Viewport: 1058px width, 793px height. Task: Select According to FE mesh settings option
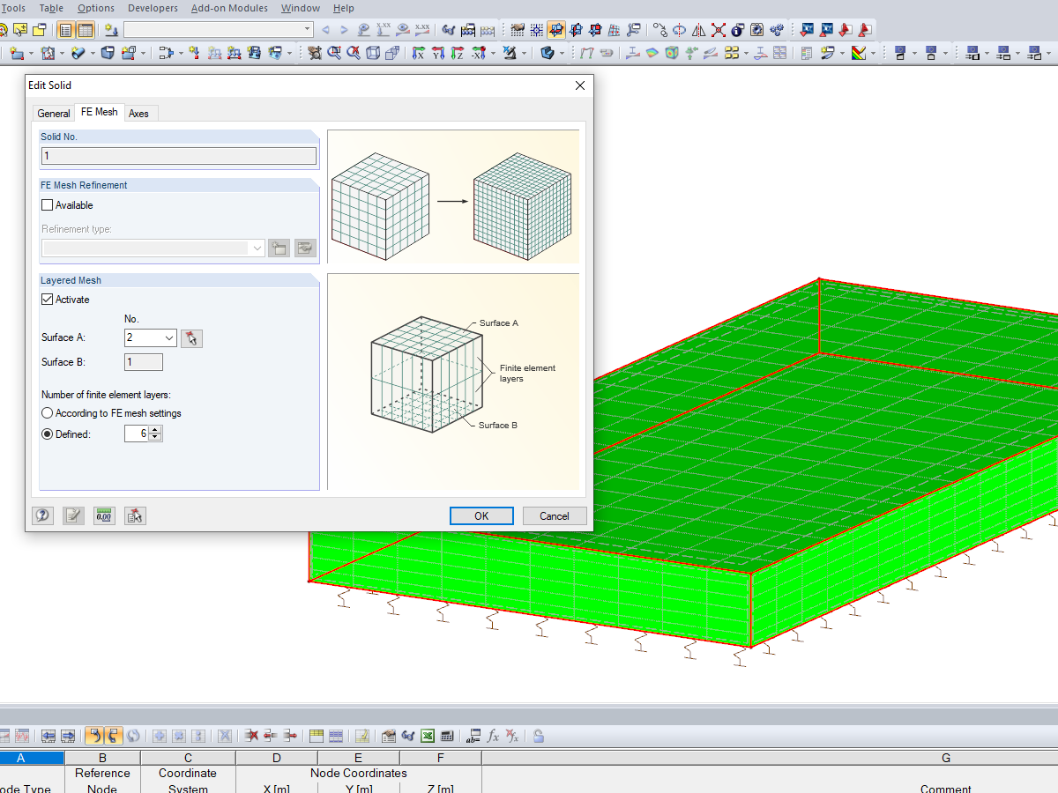[x=46, y=413]
